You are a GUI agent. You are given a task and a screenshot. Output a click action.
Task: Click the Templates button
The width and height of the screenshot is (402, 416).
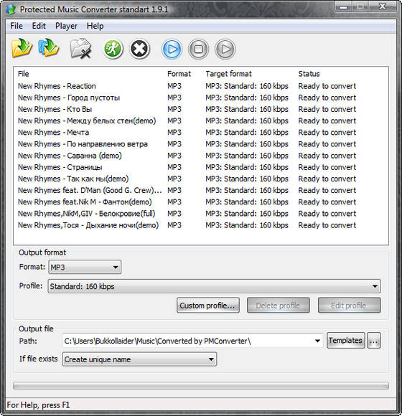pos(346,341)
